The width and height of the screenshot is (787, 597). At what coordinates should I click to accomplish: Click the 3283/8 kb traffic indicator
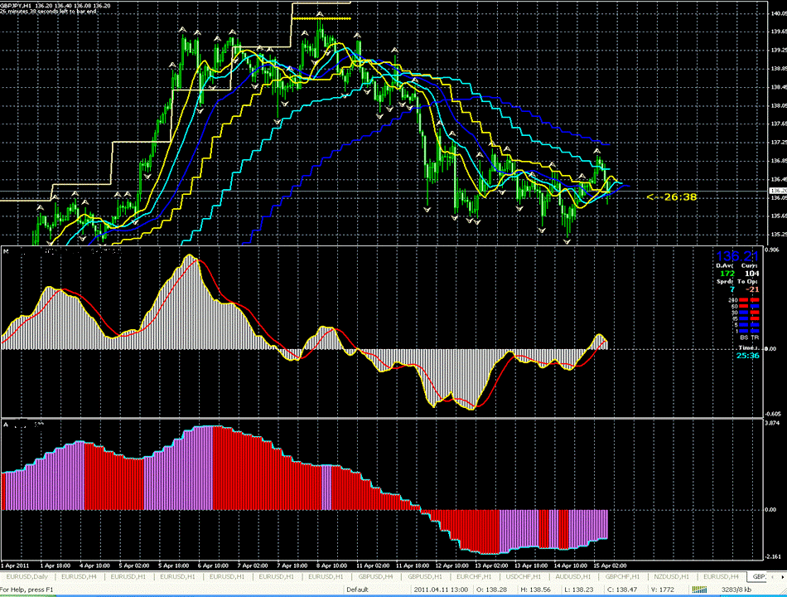736,590
